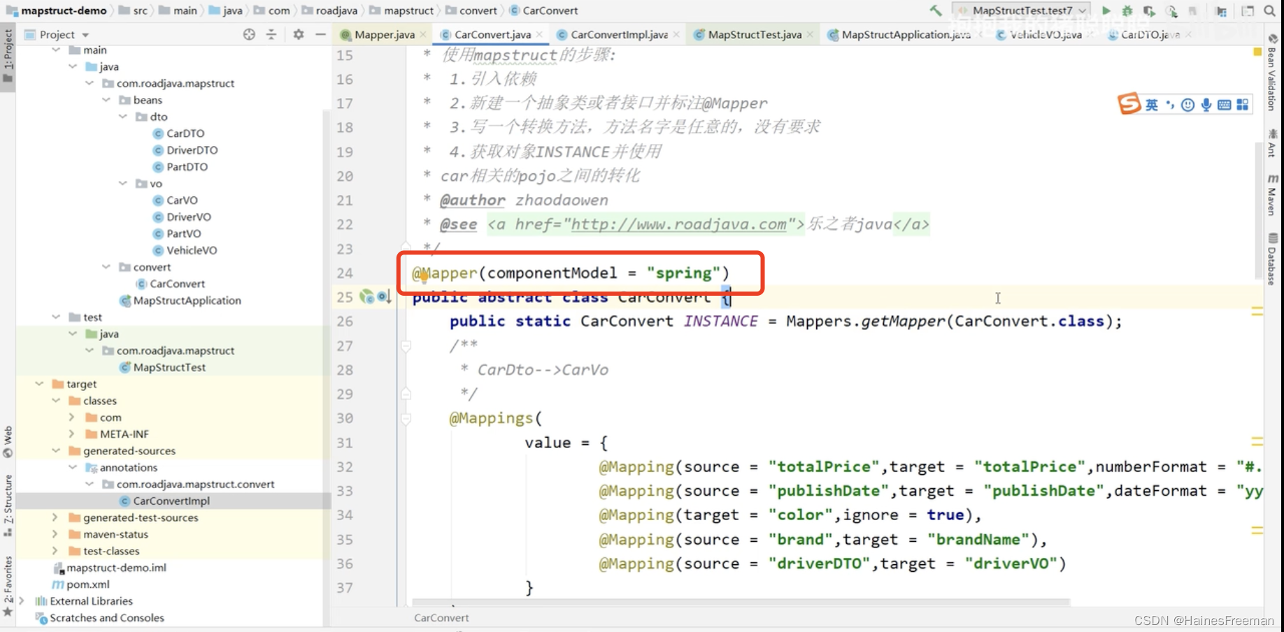Collapse the dto package node
This screenshot has height=632, width=1284.
tap(123, 117)
